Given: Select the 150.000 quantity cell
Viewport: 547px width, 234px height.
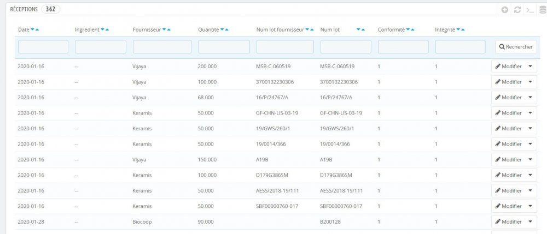Looking at the screenshot, I should [207, 160].
